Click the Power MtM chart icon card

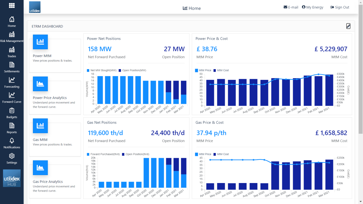click(x=40, y=42)
